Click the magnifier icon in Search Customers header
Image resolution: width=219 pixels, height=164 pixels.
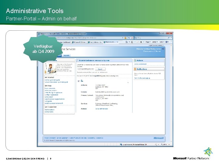point(77,60)
